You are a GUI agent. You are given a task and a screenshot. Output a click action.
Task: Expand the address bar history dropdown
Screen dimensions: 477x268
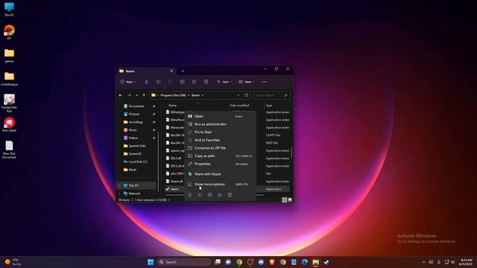tap(238, 95)
